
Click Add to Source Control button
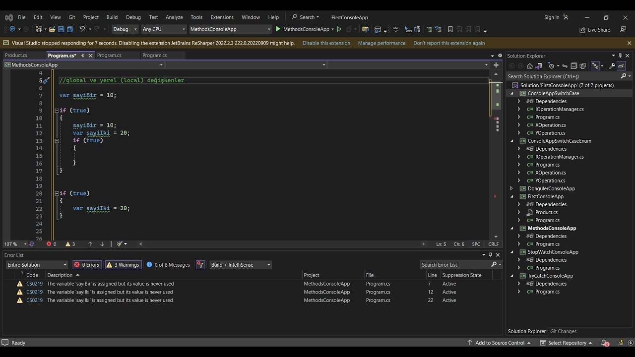[x=499, y=343]
